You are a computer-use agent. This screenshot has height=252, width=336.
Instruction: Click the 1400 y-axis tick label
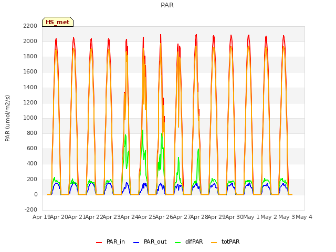point(30,87)
